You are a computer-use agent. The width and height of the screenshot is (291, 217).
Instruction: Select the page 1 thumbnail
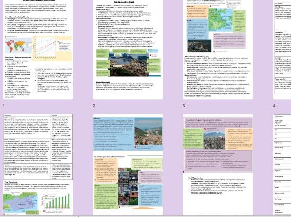click(x=38, y=50)
